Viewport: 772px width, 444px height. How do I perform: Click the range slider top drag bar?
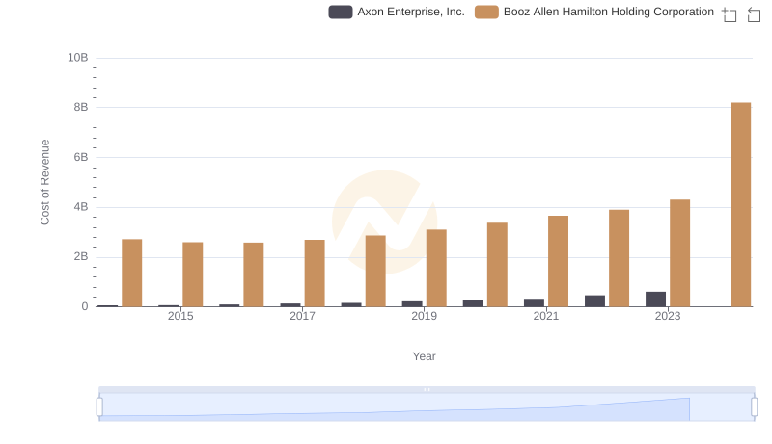point(427,389)
